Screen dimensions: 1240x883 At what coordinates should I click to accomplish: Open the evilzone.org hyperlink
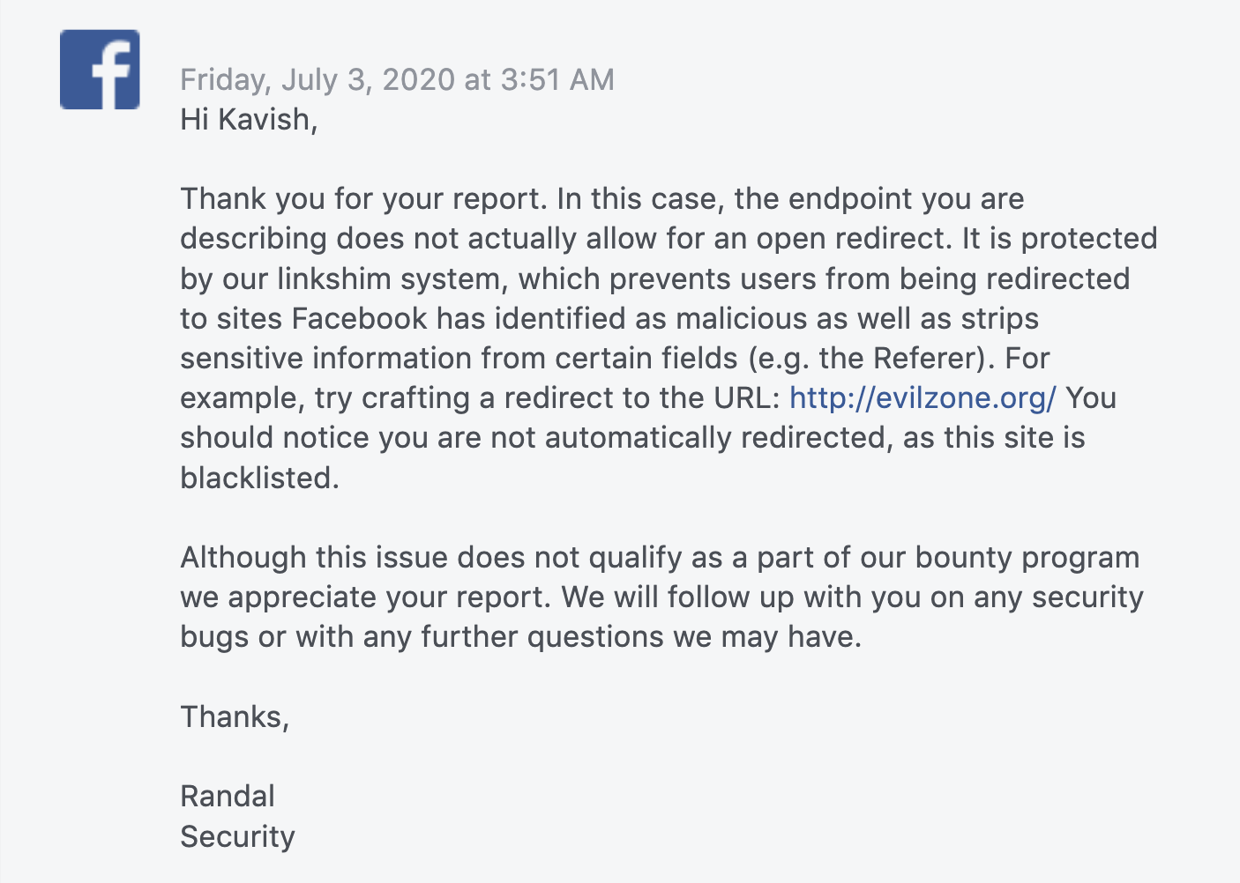[x=922, y=398]
